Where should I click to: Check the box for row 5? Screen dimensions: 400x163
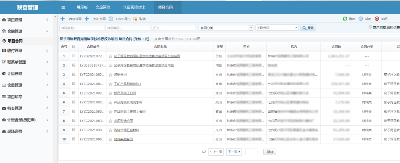[x=74, y=93]
